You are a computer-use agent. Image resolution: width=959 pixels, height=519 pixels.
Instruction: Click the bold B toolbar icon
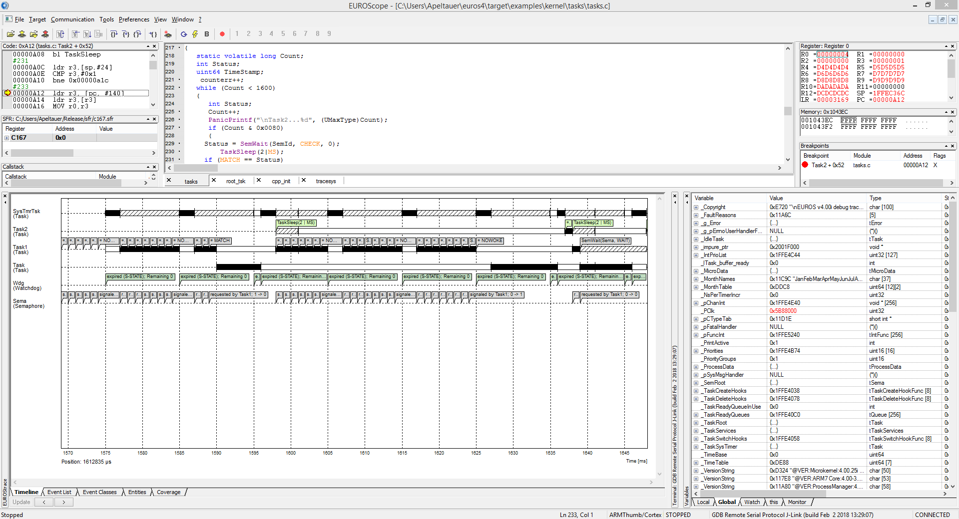pyautogui.click(x=207, y=34)
